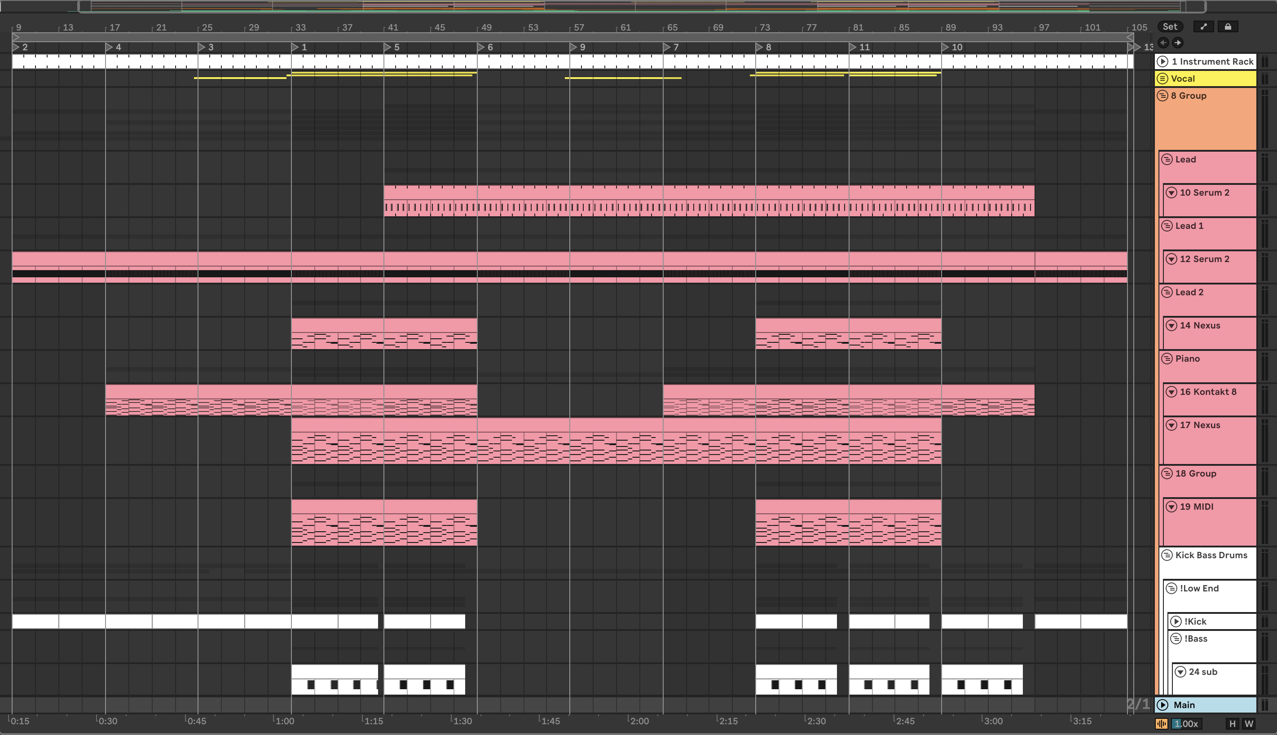
Task: Fold the 18 Group track
Action: [x=1167, y=473]
